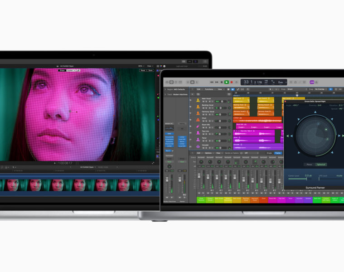
Task: Click the Choir track icon
Action: (198, 120)
